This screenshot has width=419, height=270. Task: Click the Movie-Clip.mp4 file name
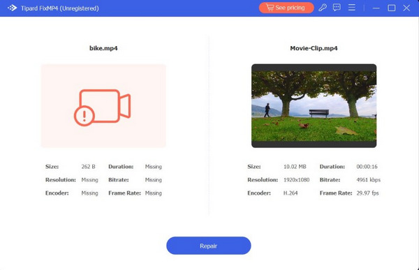click(x=314, y=48)
